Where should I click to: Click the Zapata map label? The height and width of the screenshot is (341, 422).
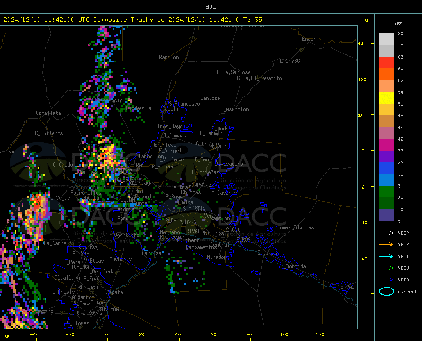point(115,292)
